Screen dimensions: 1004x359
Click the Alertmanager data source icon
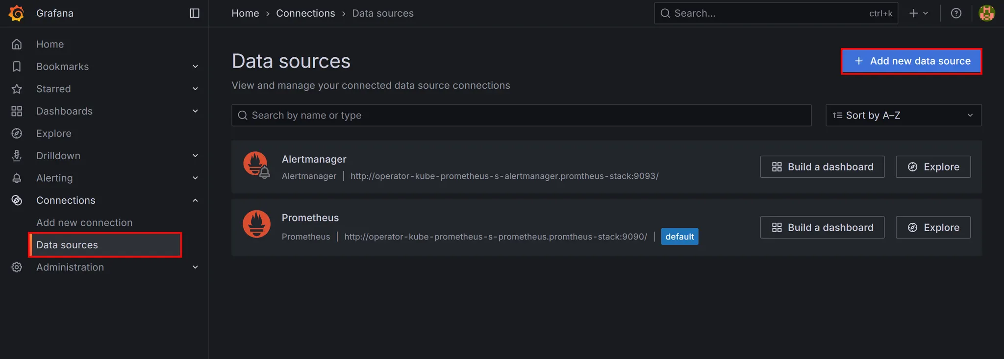[x=256, y=165]
